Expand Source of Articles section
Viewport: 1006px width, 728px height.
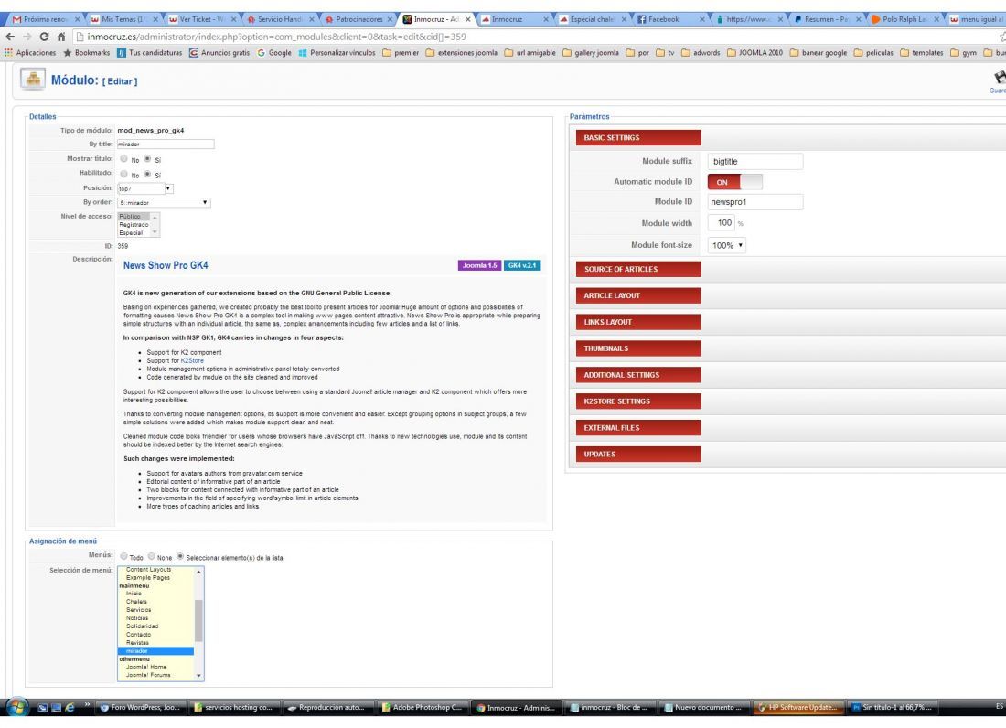point(637,270)
